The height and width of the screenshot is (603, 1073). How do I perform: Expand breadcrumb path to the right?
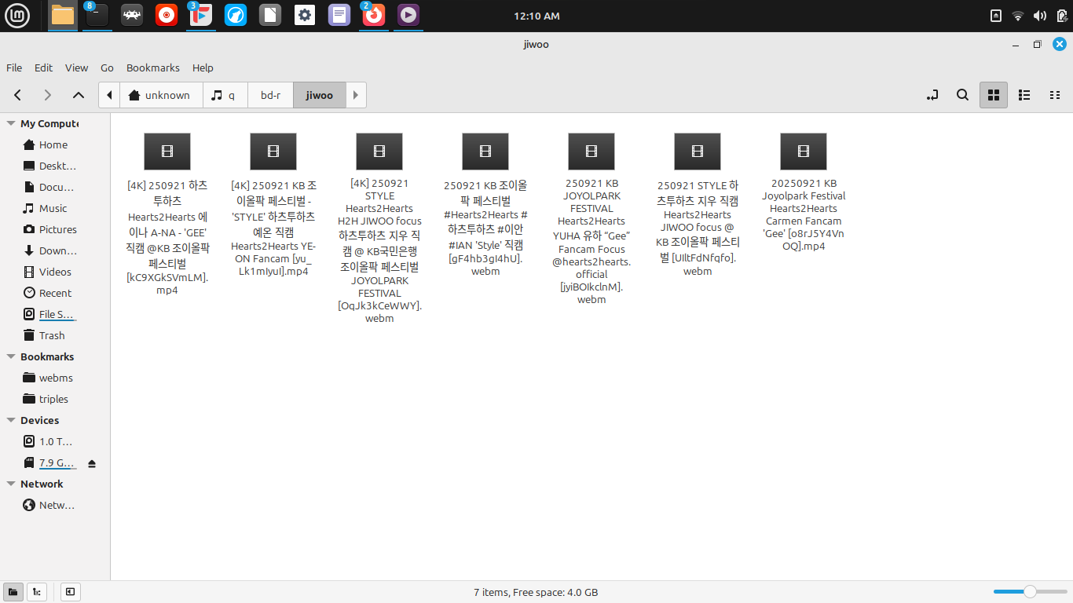(356, 95)
